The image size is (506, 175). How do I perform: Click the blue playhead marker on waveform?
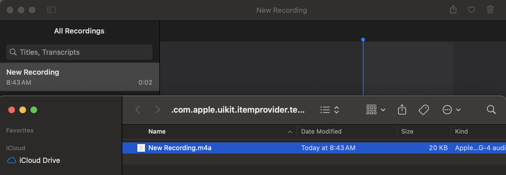pyautogui.click(x=363, y=40)
